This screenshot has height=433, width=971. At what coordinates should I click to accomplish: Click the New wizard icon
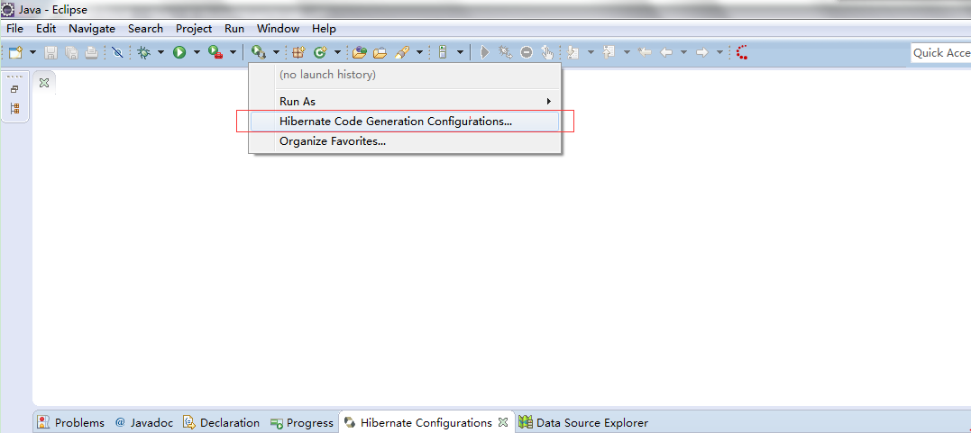click(14, 52)
